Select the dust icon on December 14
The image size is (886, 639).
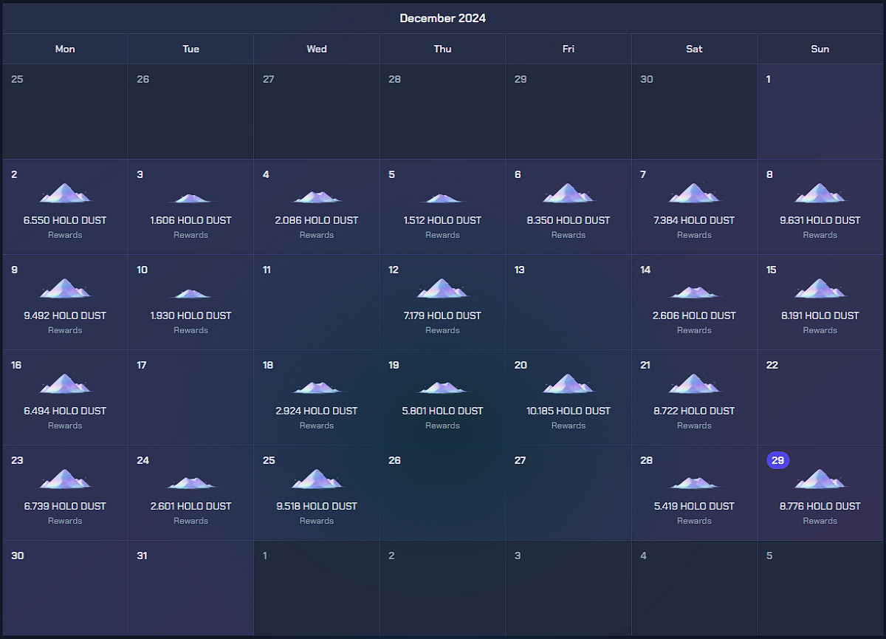pos(694,291)
